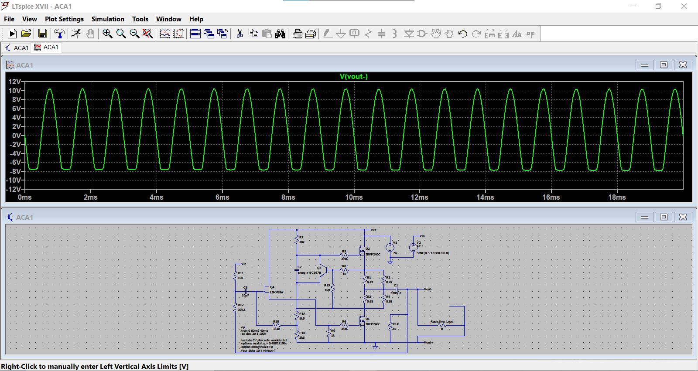The height and width of the screenshot is (371, 698).
Task: Save the schematic with the floppy disk icon
Action: [43, 34]
